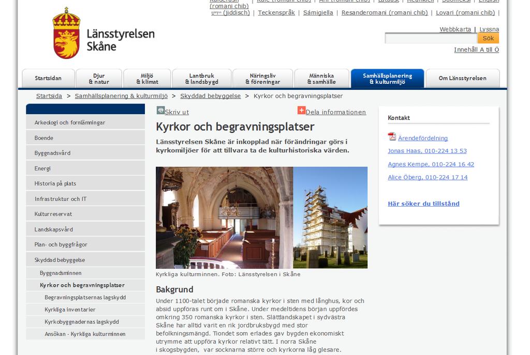530x355 pixels.
Task: Open the Startsidan navigation tab
Action: 48,79
